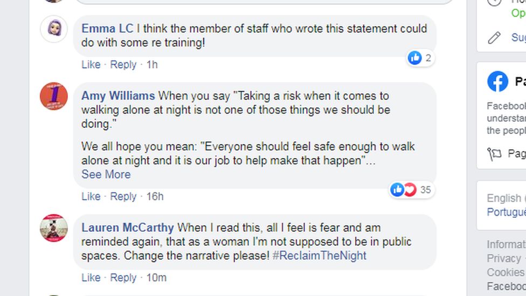Click the pencil suggest-edits icon in the right sidebar
This screenshot has height=296, width=526.
[x=494, y=37]
